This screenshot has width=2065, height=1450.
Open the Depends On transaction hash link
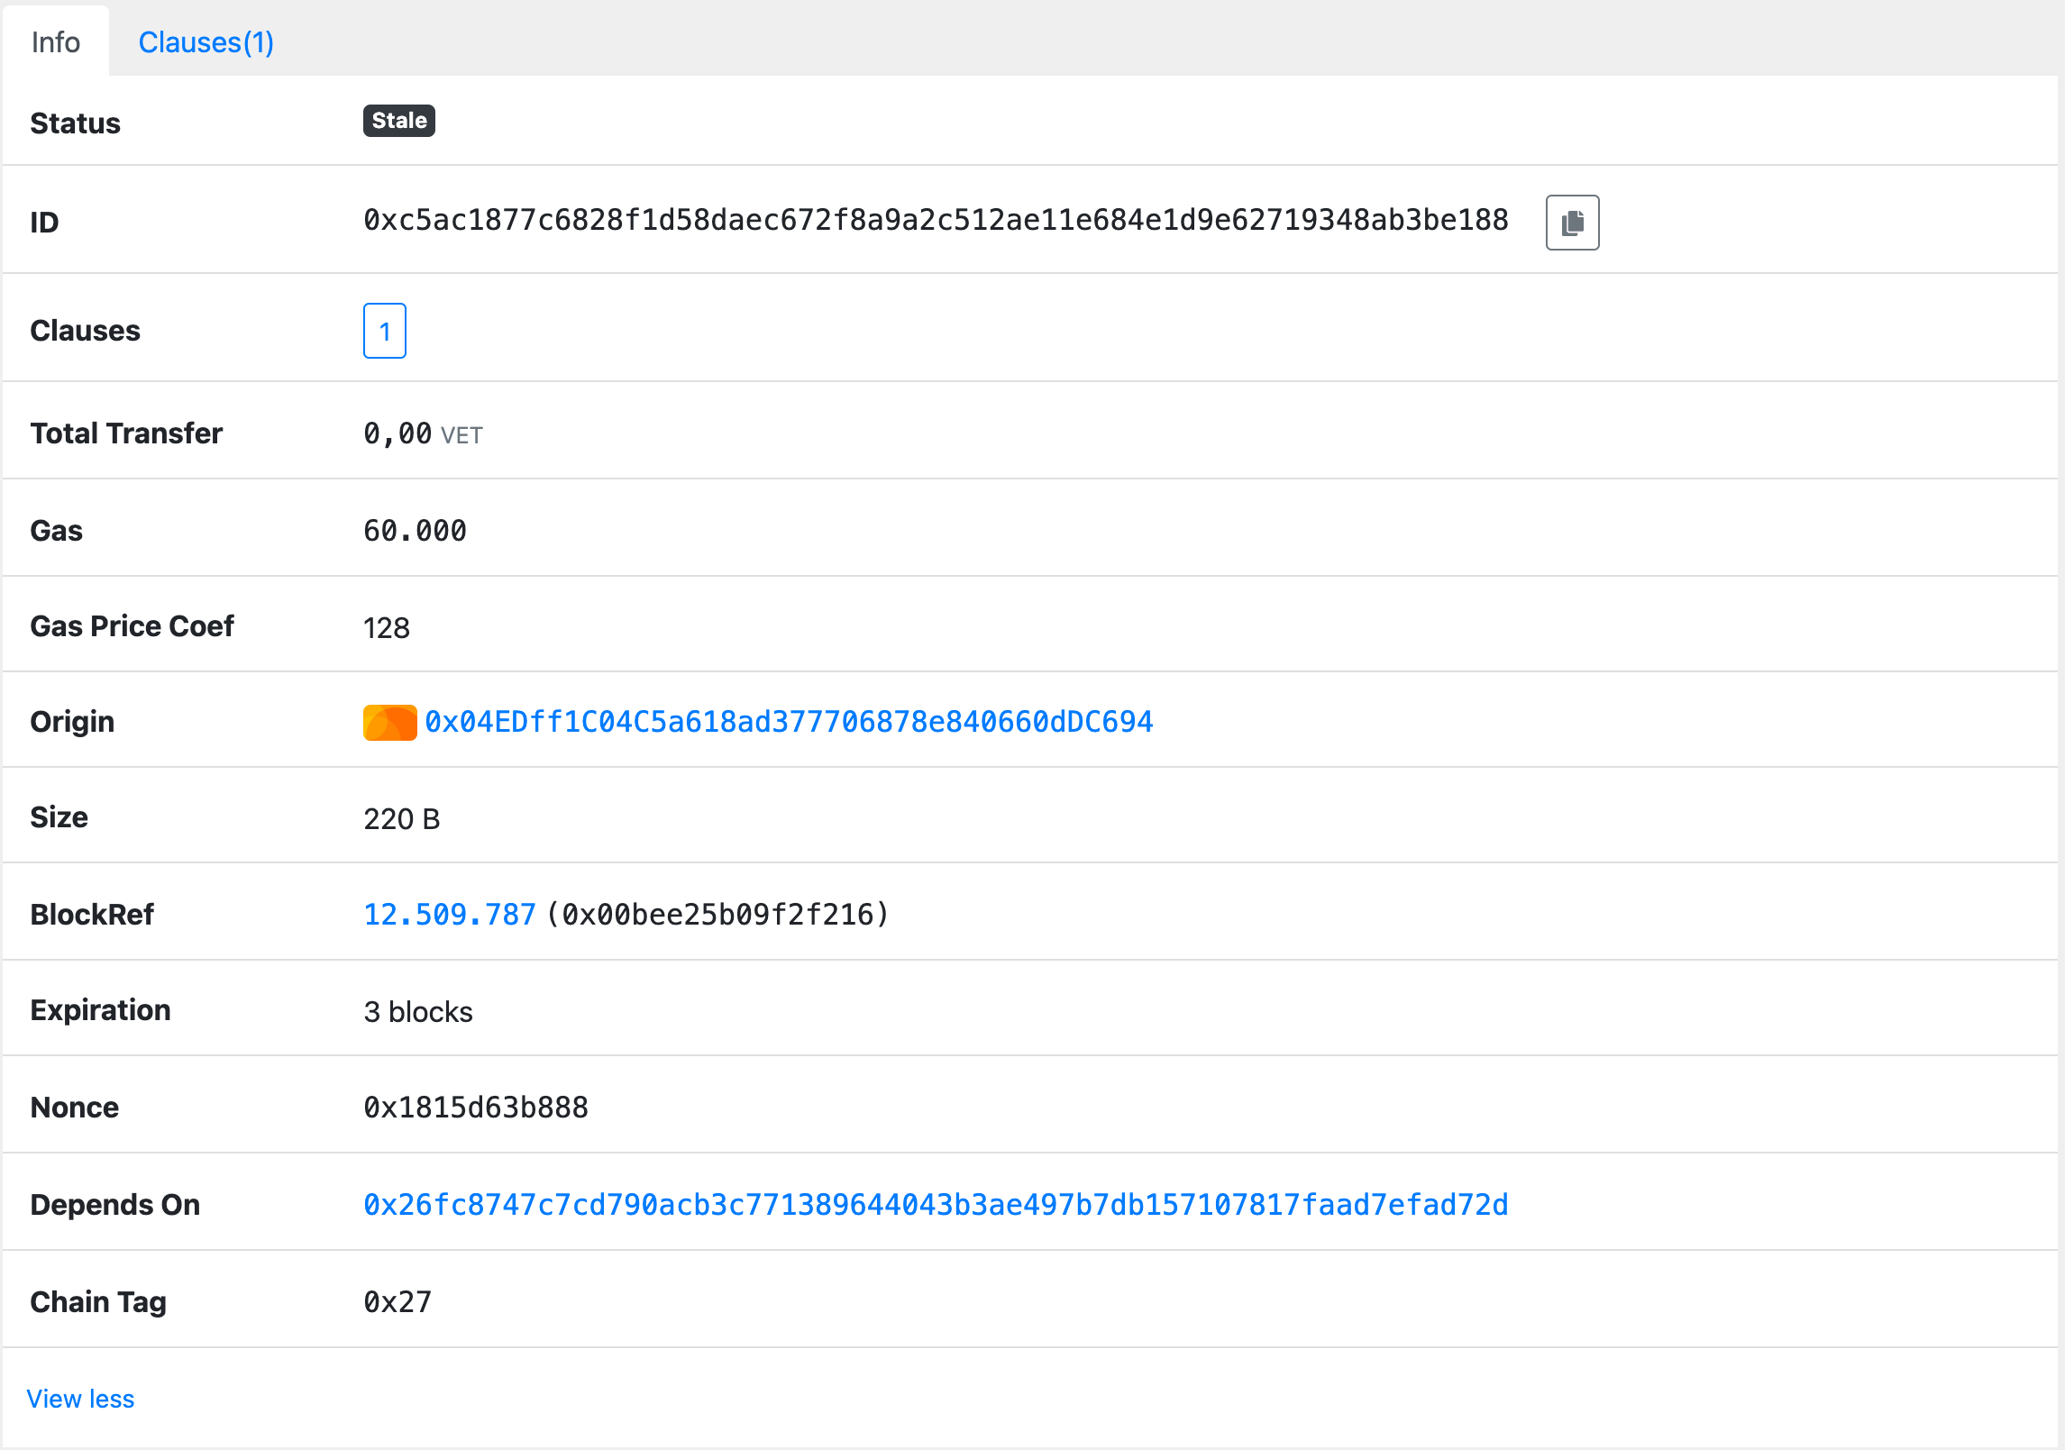click(x=935, y=1205)
